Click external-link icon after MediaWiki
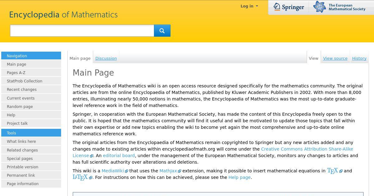The image size is (374, 196). click(127, 171)
